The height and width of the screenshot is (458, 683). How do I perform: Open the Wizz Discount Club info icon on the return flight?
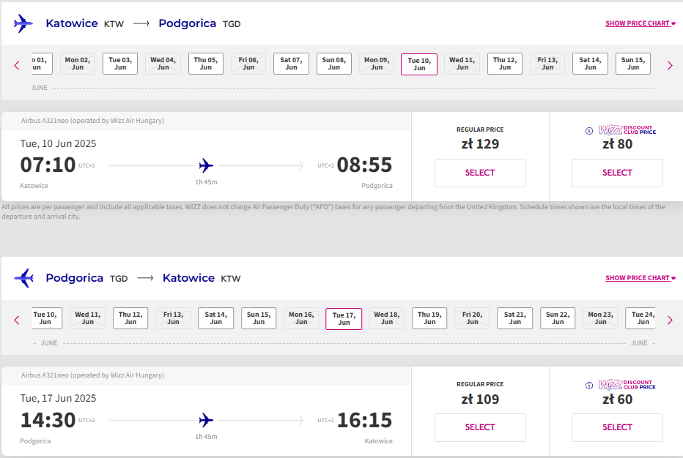tap(589, 386)
